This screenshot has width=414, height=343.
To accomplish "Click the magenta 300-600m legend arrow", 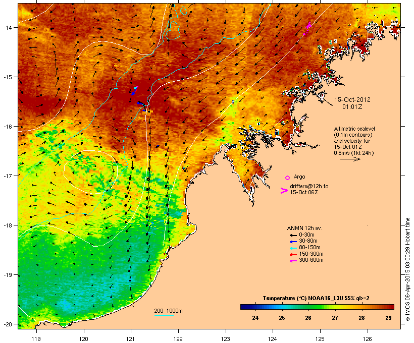I will tap(293, 261).
